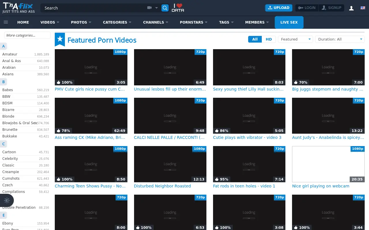Open the Amateur category link
Screen dimensions: 369x230
tap(10, 54)
